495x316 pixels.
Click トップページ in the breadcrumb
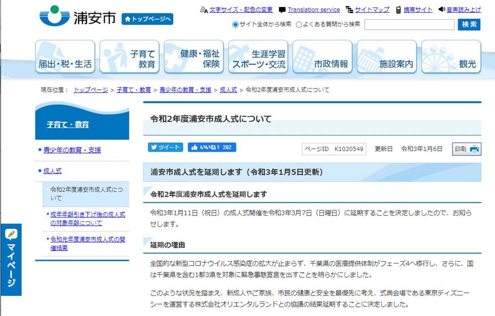tap(90, 90)
